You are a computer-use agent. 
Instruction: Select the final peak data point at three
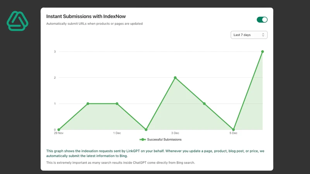[x=262, y=52]
